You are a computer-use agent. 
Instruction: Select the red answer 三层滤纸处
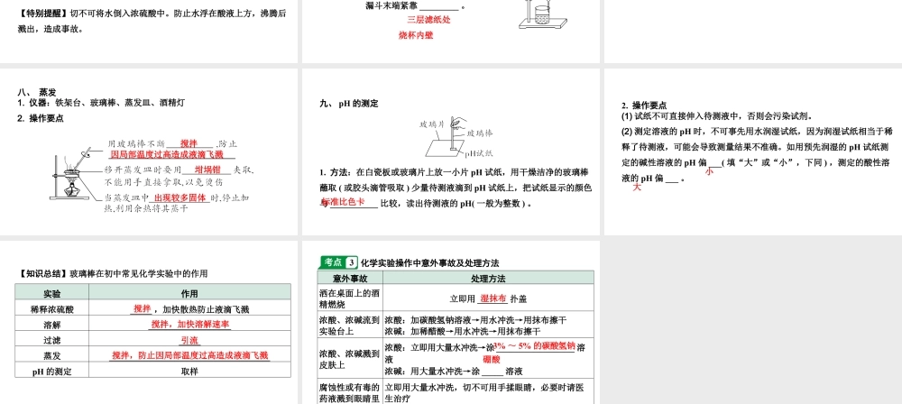click(428, 20)
